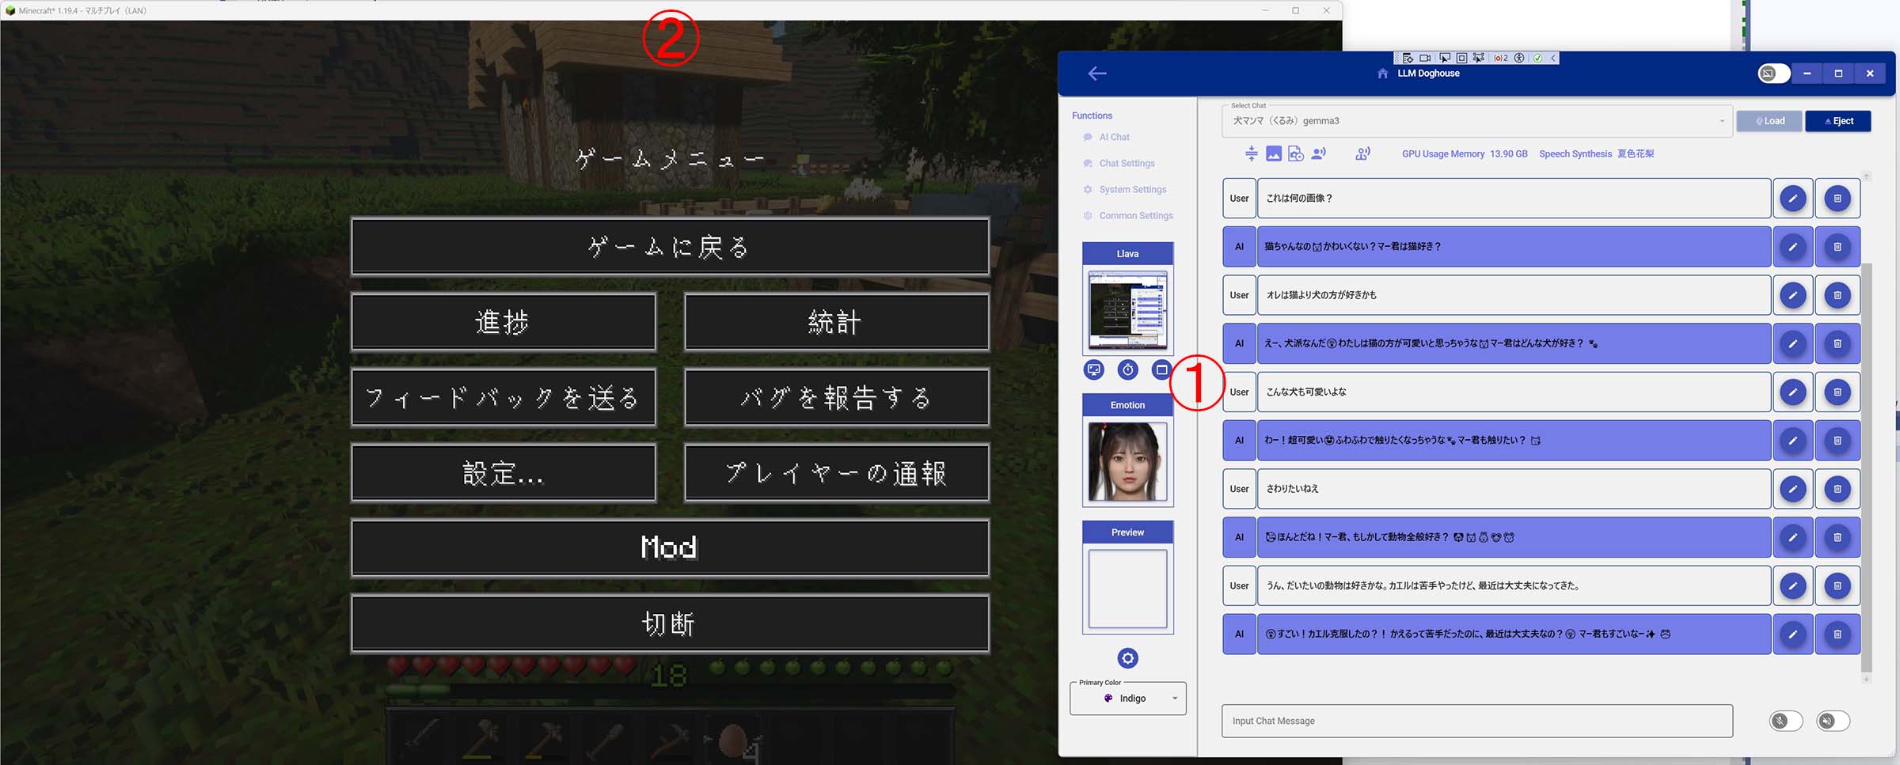
Task: Delete the message オレは猫より犬の方が好きかも
Action: 1837,295
